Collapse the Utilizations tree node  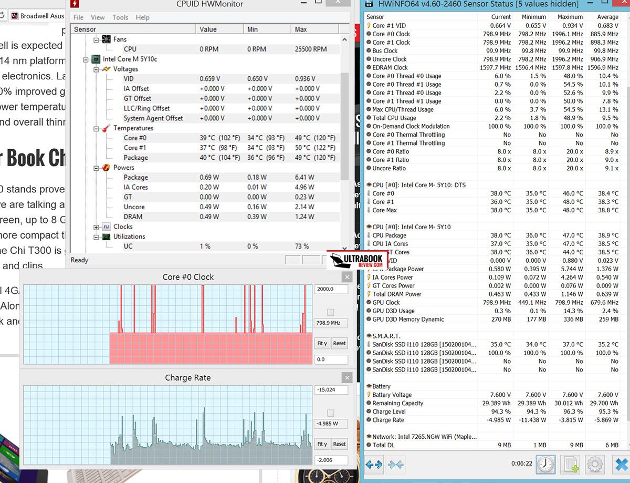point(96,237)
